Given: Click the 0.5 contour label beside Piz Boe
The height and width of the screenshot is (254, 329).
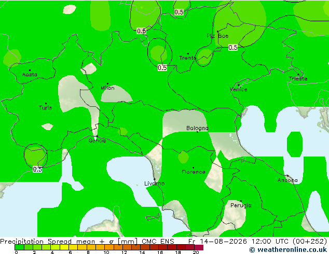Looking at the screenshot, I should click(233, 47).
